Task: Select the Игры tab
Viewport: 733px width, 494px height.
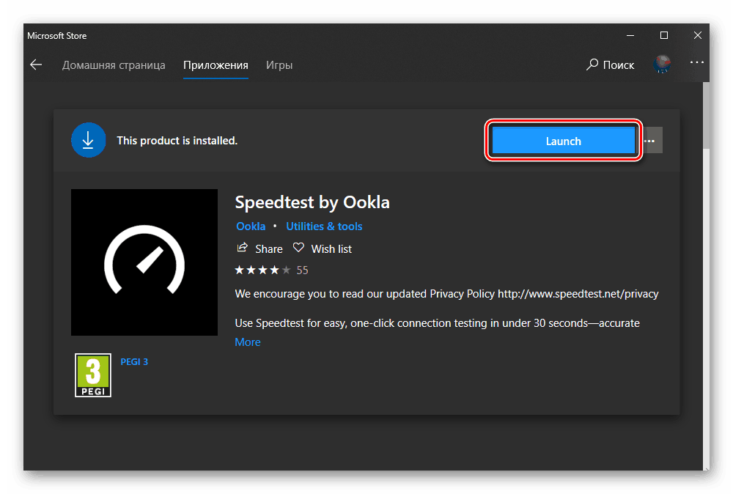Action: [279, 64]
